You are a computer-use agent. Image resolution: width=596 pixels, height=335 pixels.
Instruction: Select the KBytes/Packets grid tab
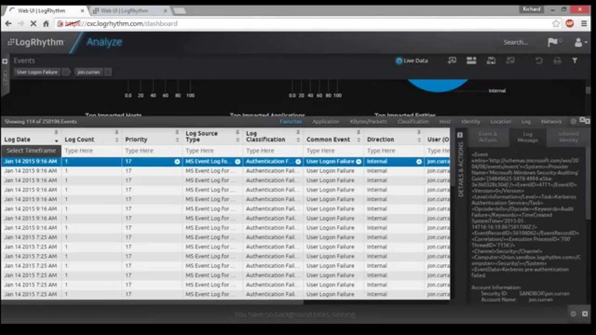point(368,122)
